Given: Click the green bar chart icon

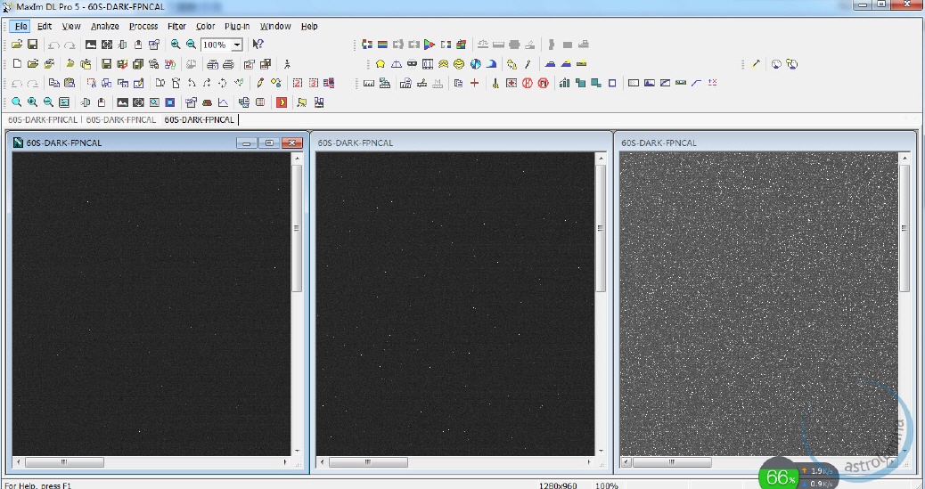Looking at the screenshot, I should [564, 83].
